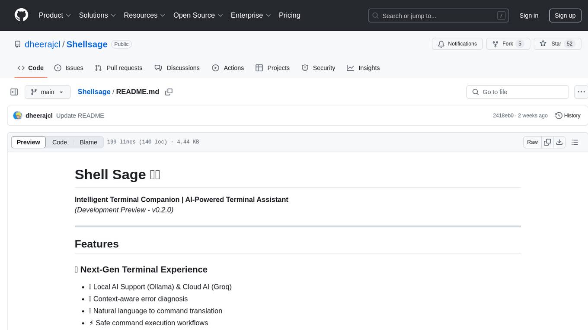Open the Raw file view
The width and height of the screenshot is (588, 330).
(532, 142)
